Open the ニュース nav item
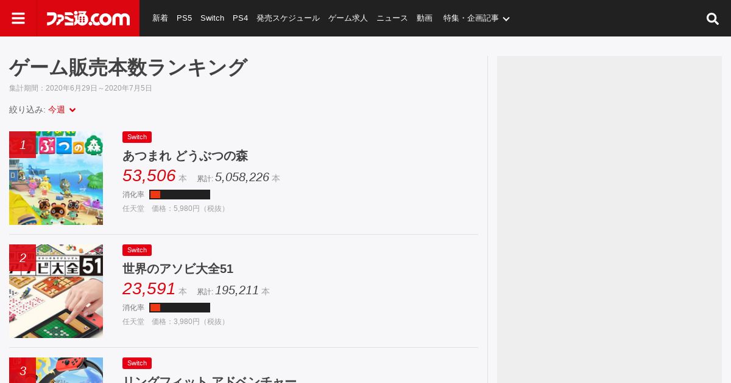 392,18
